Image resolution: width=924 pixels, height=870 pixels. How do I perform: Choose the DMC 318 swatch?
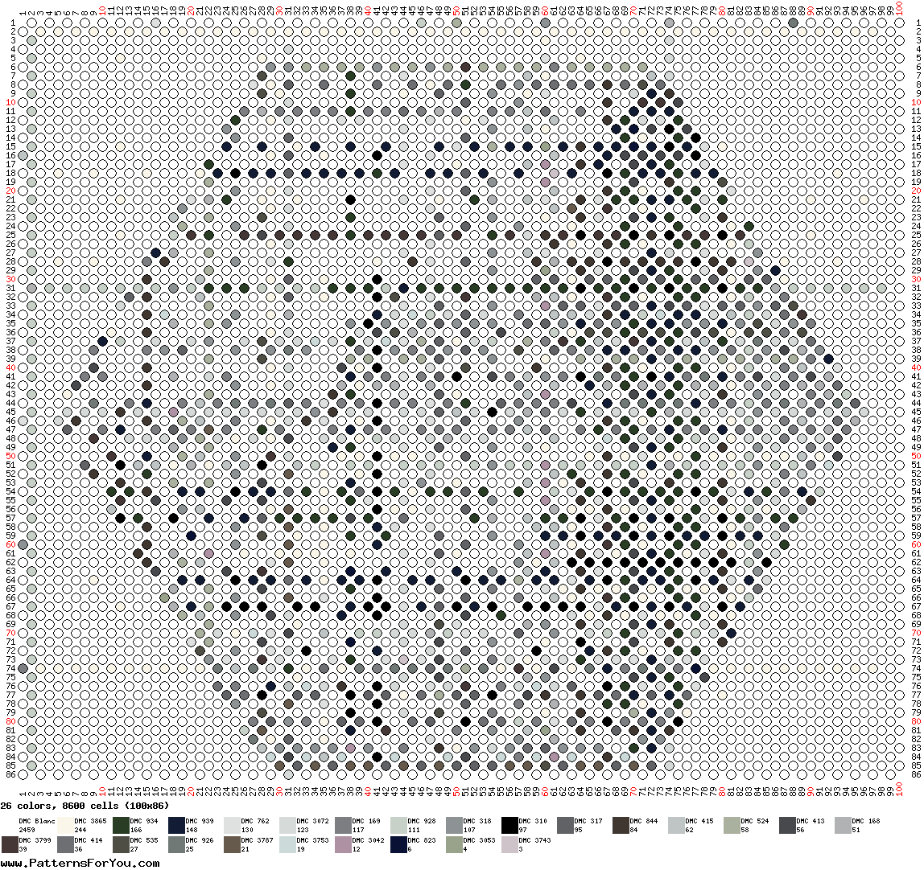[x=454, y=826]
